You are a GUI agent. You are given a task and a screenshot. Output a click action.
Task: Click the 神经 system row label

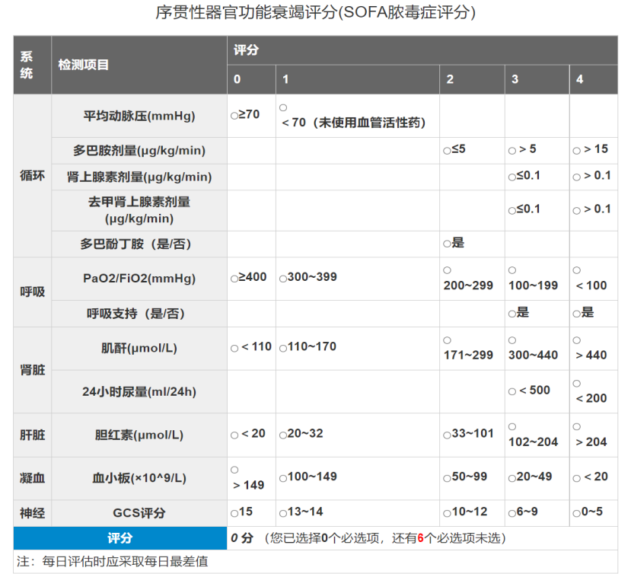pyautogui.click(x=32, y=513)
